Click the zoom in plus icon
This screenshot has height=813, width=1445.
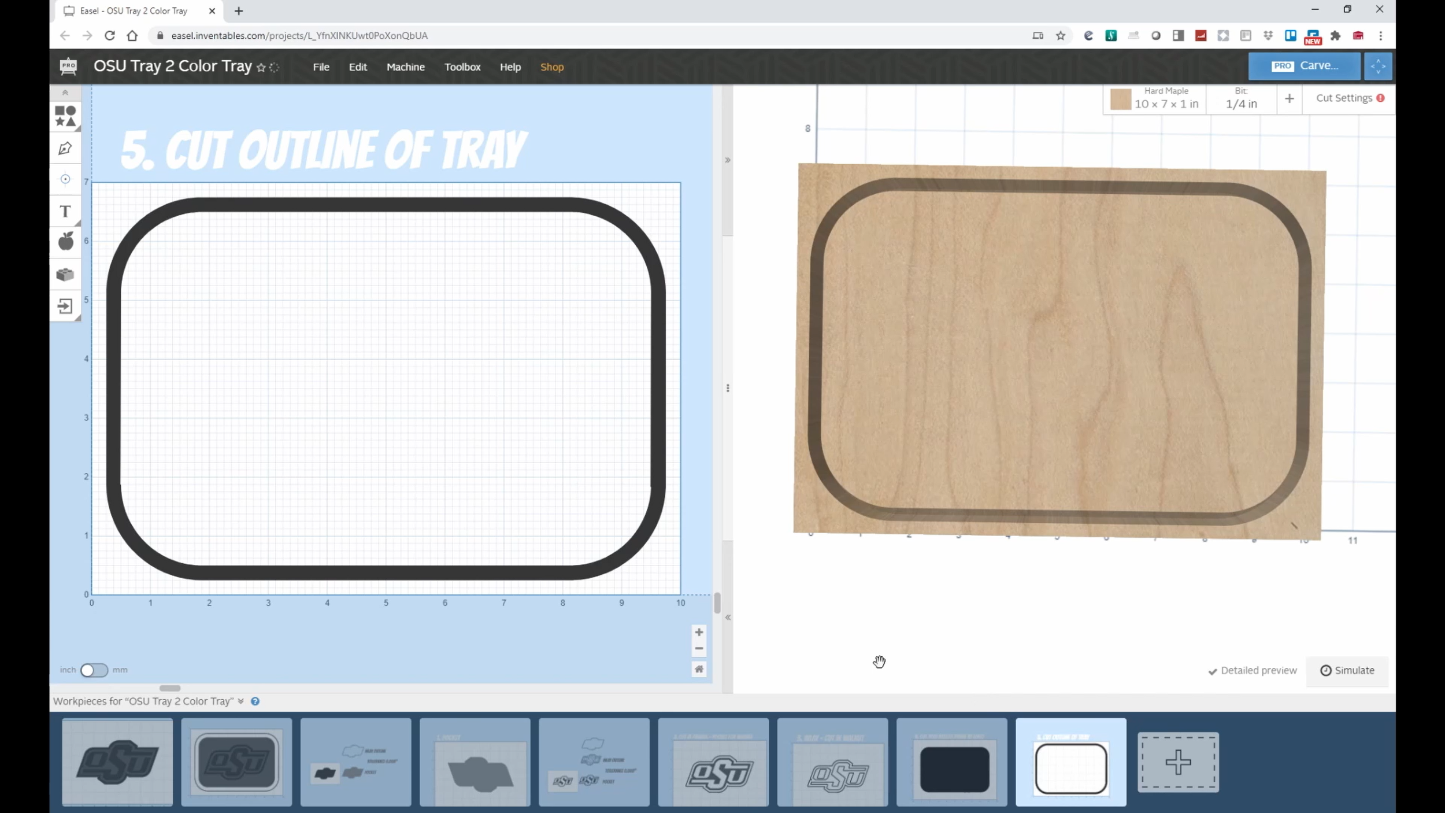click(699, 632)
